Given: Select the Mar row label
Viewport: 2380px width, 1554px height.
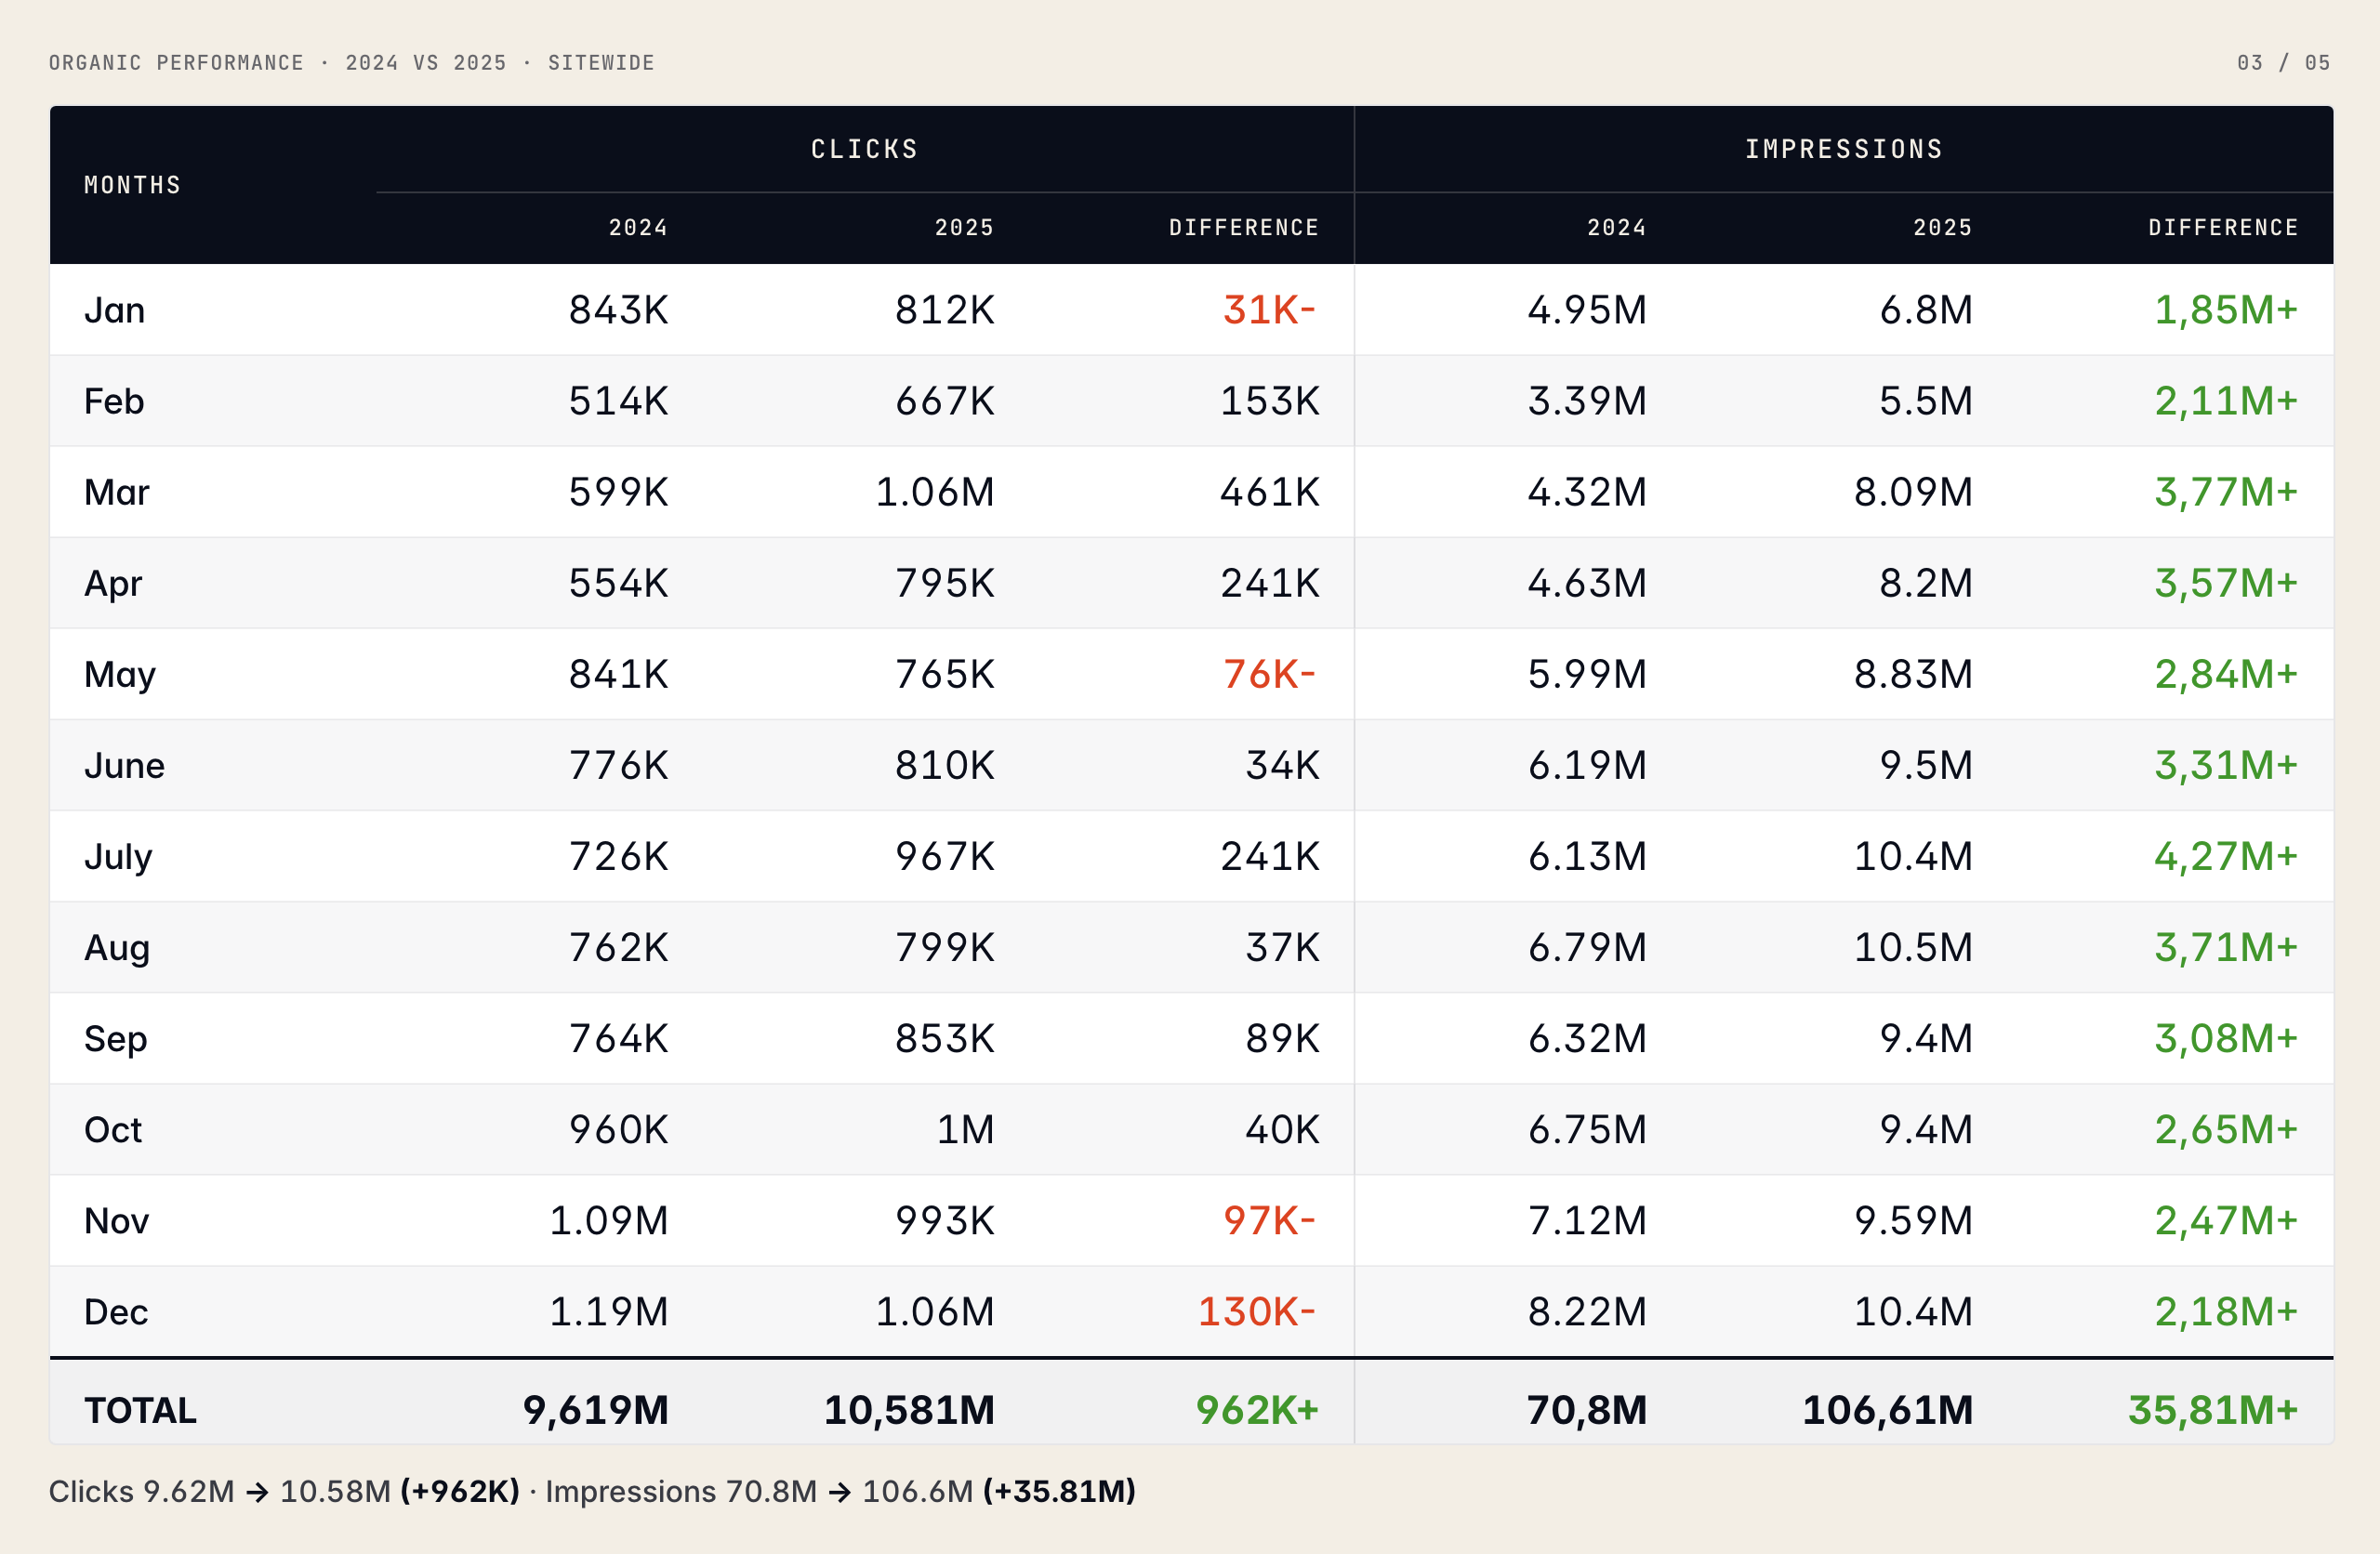Looking at the screenshot, I should [x=116, y=492].
